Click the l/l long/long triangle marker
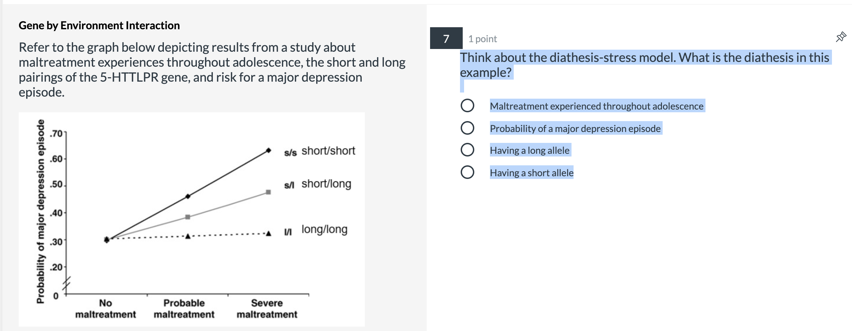Image resolution: width=852 pixels, height=331 pixels. pyautogui.click(x=269, y=233)
